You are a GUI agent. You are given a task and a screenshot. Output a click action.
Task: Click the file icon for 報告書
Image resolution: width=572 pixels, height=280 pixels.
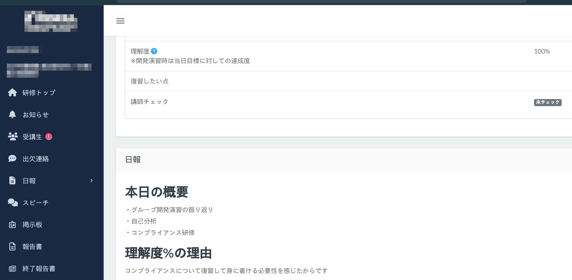pyautogui.click(x=12, y=247)
